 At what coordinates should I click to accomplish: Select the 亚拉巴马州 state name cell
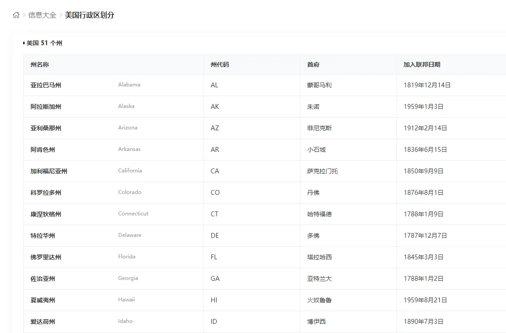46,85
